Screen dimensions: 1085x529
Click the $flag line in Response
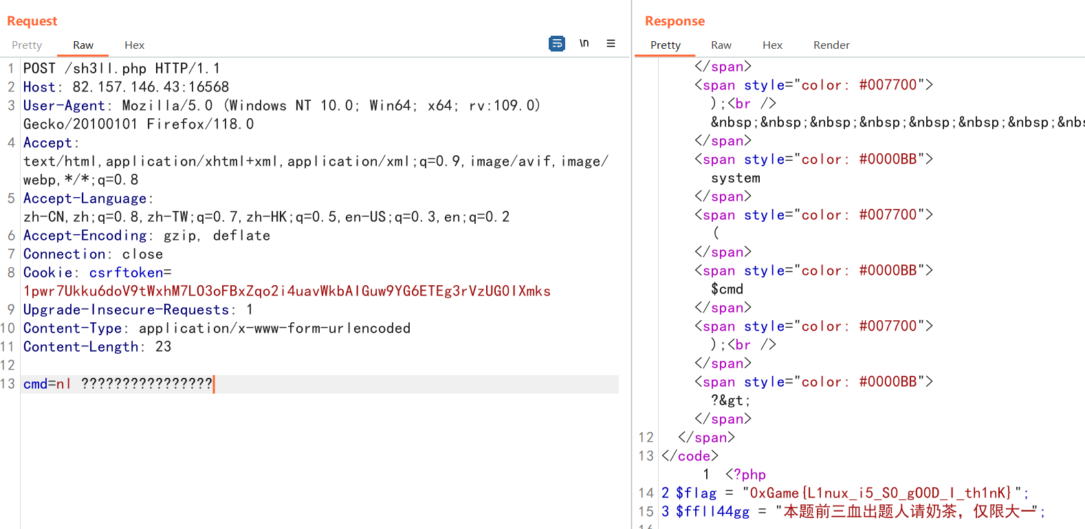tap(845, 493)
